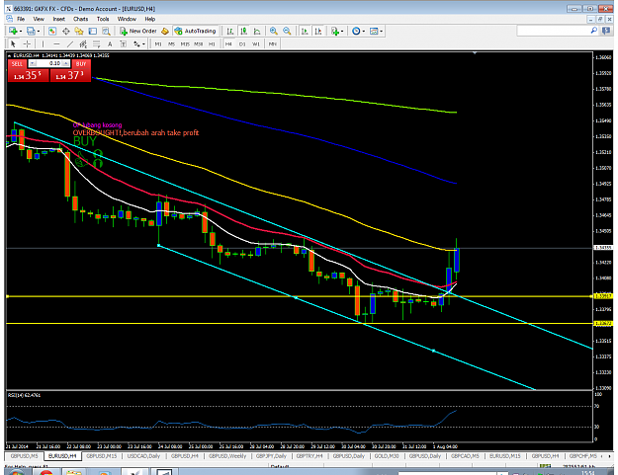Switch timeframe to M30
Screen dimensions: 618x475
pyautogui.click(x=198, y=44)
